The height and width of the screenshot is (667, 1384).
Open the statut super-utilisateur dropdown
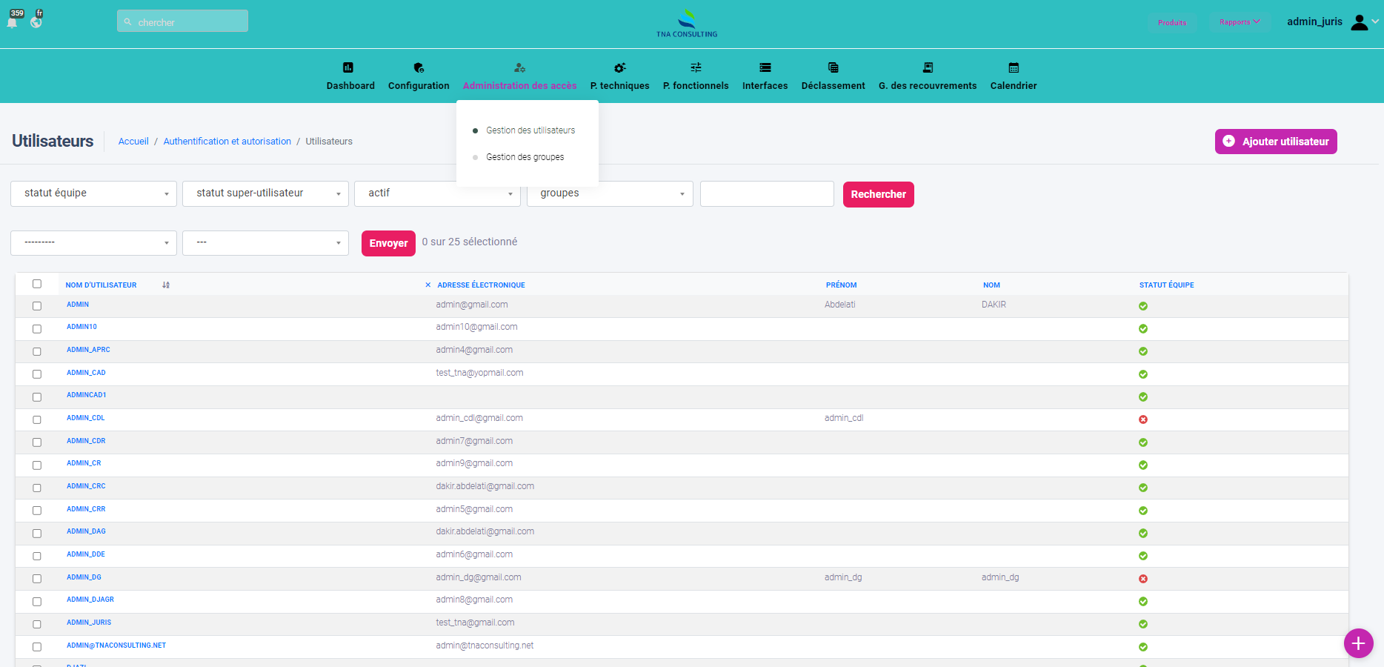pyautogui.click(x=265, y=193)
